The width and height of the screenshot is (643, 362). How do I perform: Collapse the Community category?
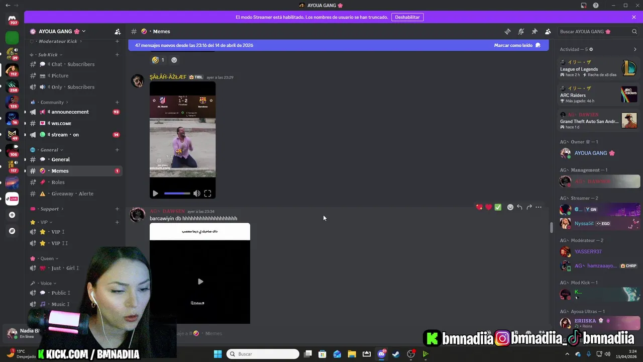pyautogui.click(x=49, y=102)
